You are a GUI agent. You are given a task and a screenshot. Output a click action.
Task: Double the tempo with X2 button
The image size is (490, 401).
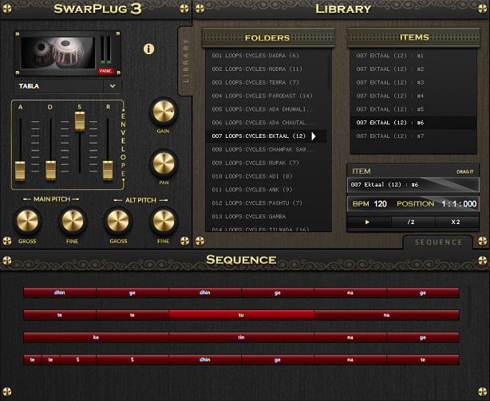[456, 222]
